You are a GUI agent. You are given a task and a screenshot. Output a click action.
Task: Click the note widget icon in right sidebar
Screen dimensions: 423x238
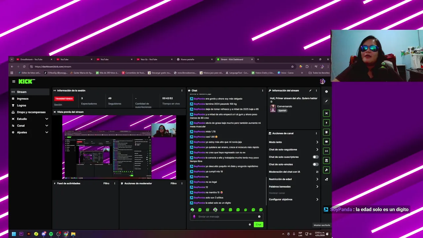(327, 132)
